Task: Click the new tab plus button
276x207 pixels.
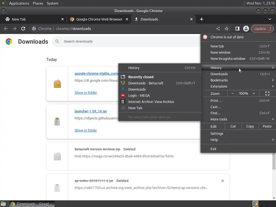Action: (x=202, y=19)
